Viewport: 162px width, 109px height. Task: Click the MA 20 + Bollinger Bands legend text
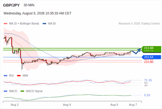24,24
